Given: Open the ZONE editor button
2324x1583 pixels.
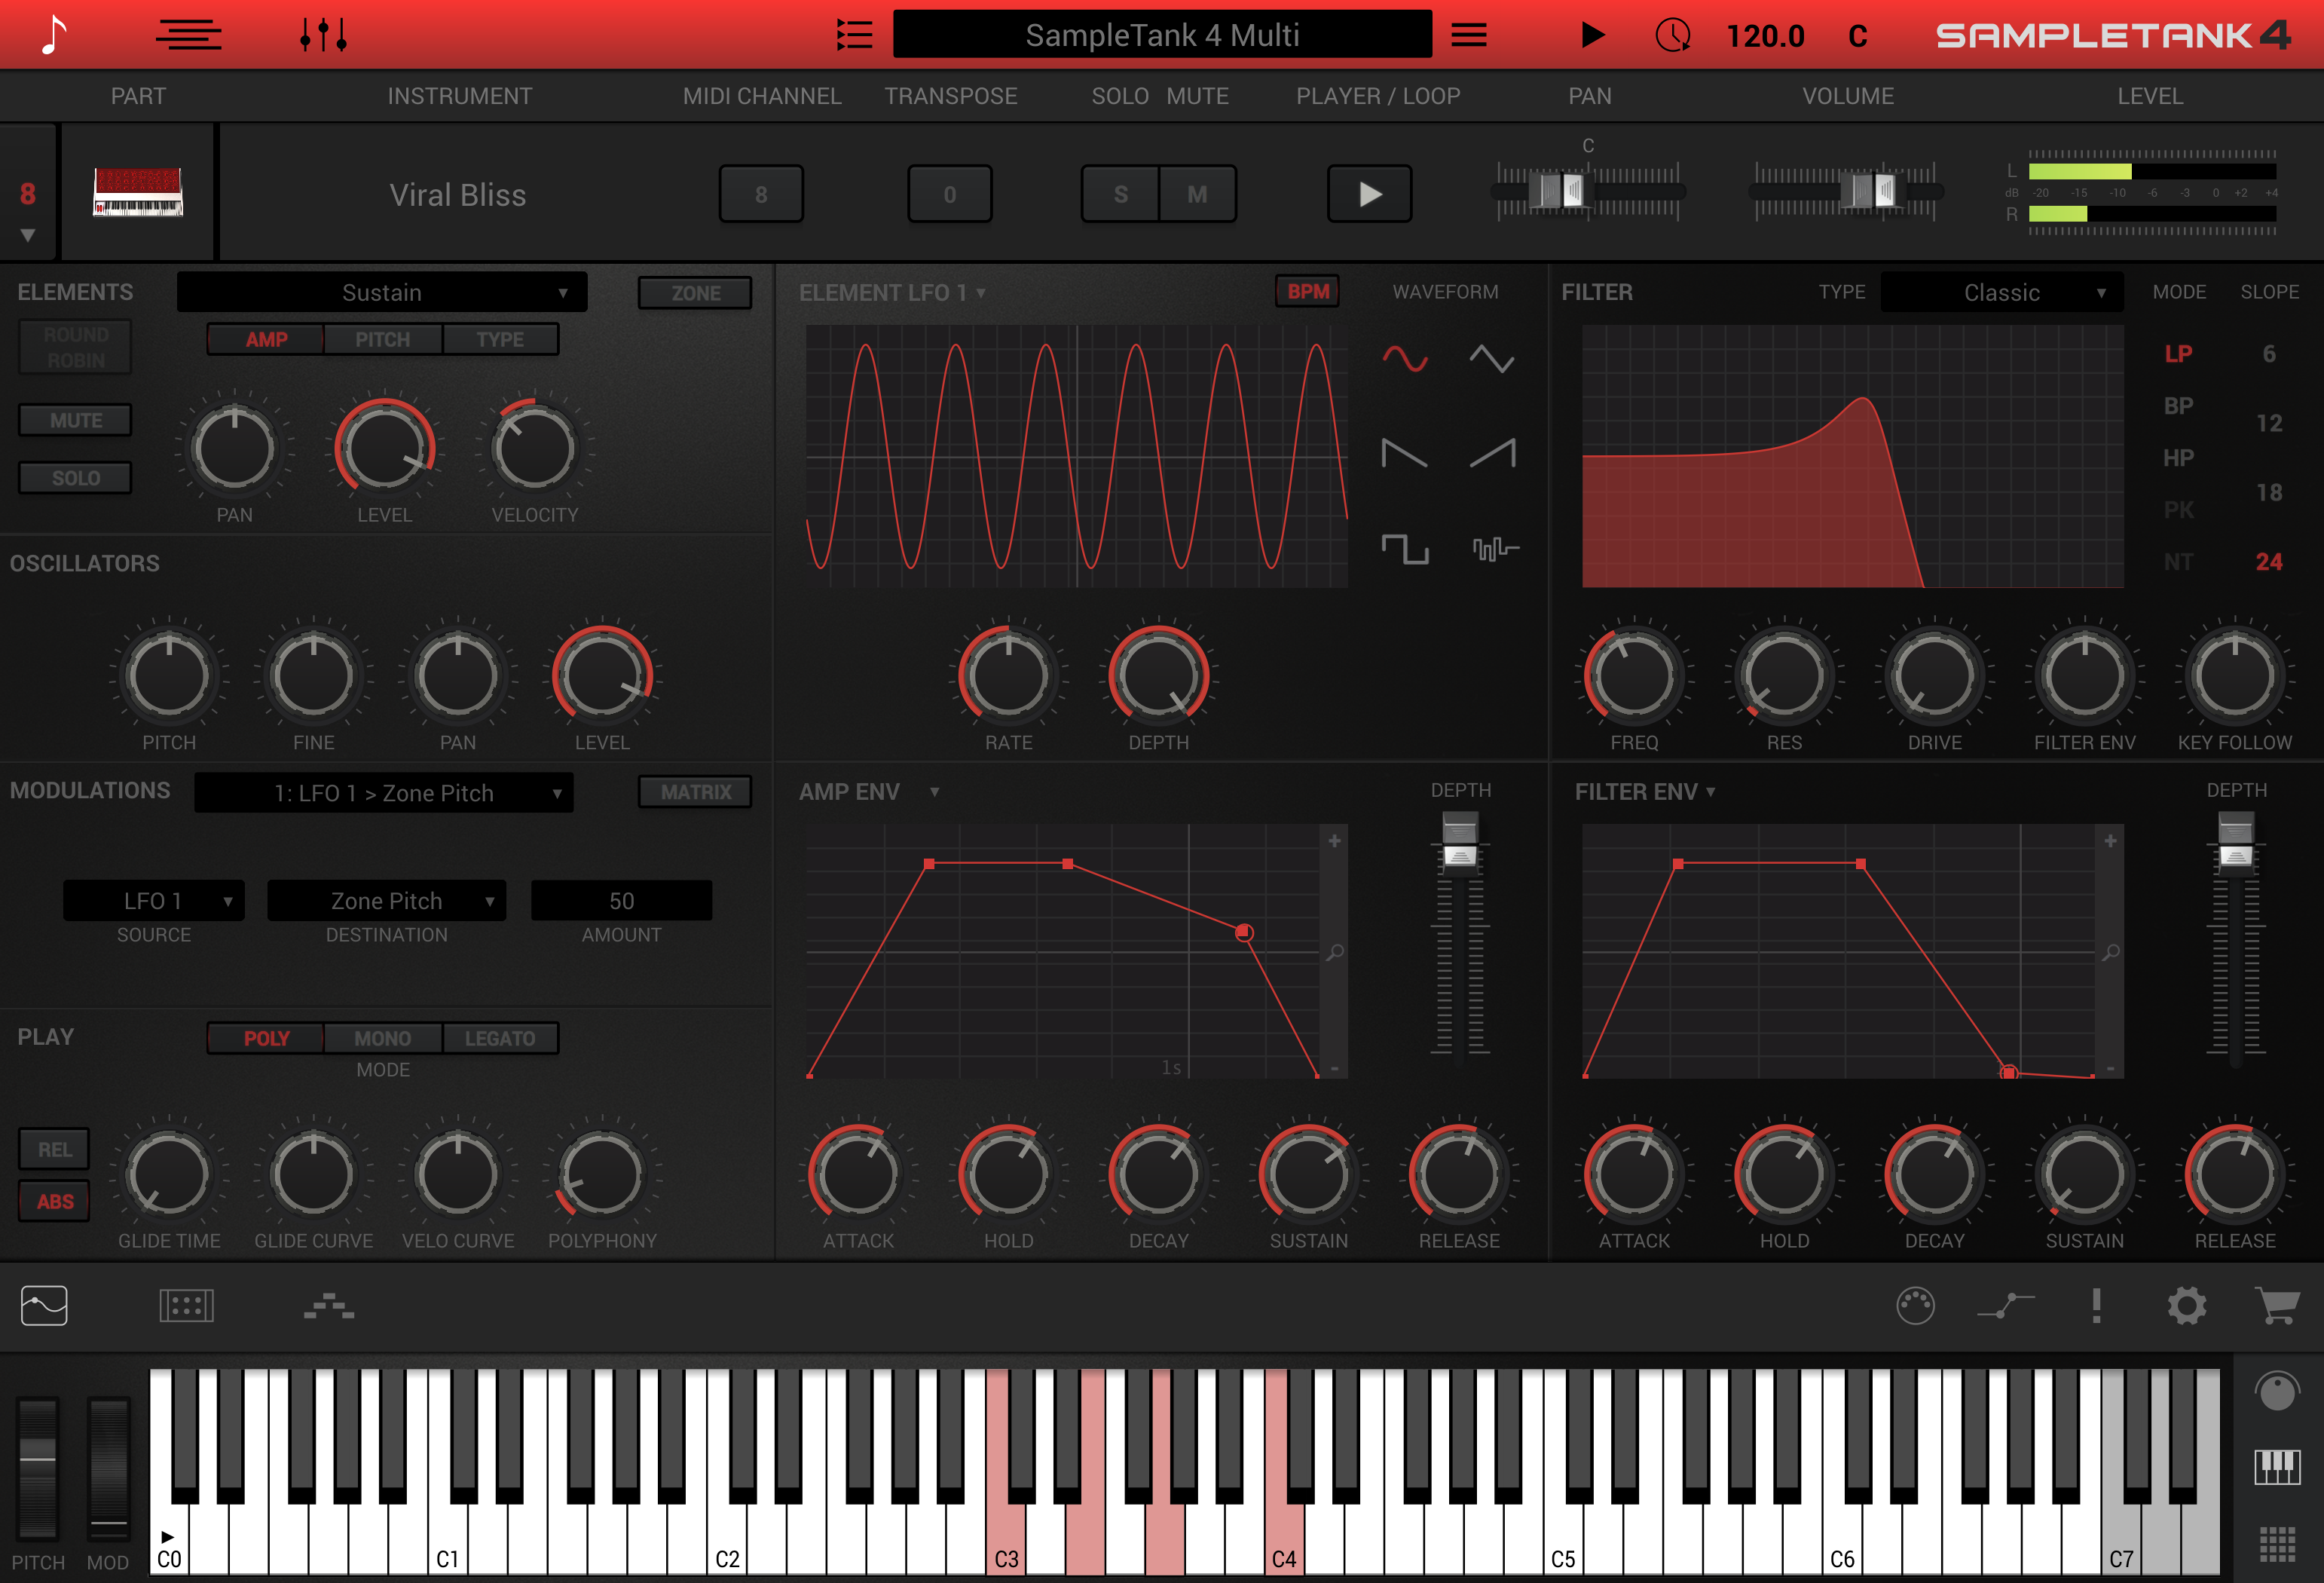Looking at the screenshot, I should click(x=694, y=292).
